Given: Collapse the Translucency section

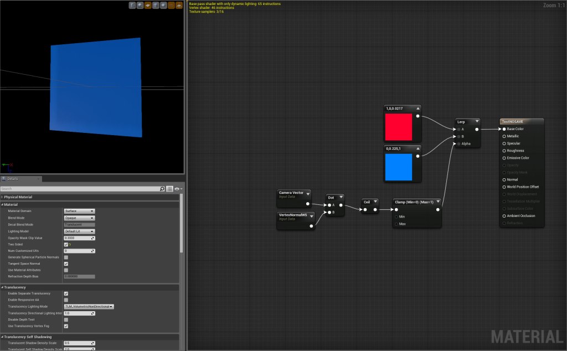Looking at the screenshot, I should [x=2, y=287].
